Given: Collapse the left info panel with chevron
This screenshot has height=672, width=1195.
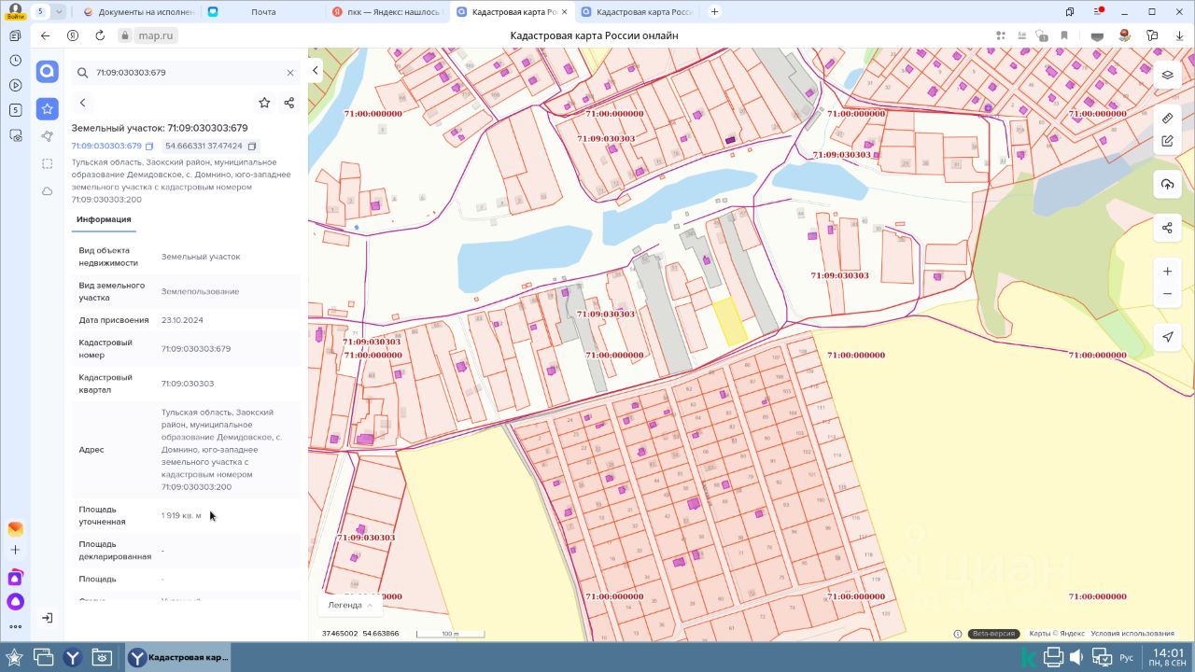Looking at the screenshot, I should click(x=316, y=71).
